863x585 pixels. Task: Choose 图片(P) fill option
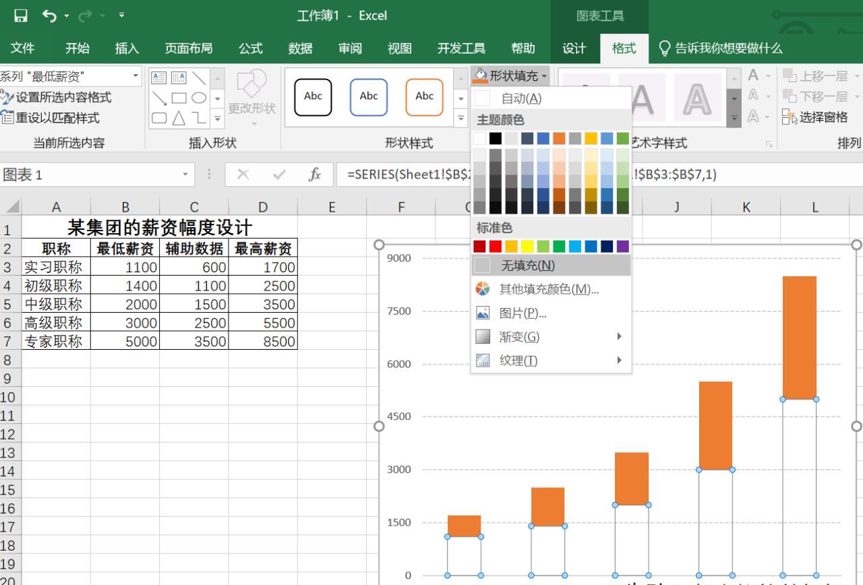[x=551, y=313]
